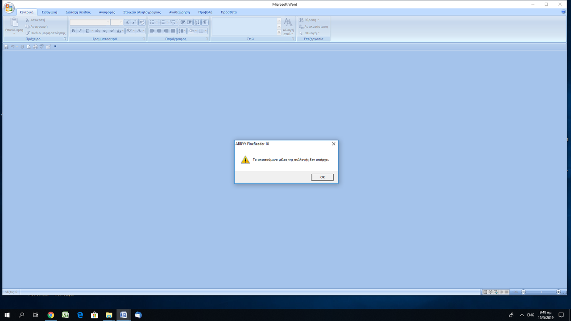This screenshot has height=321, width=571.
Task: Open the change case Aa menu
Action: pos(119,31)
